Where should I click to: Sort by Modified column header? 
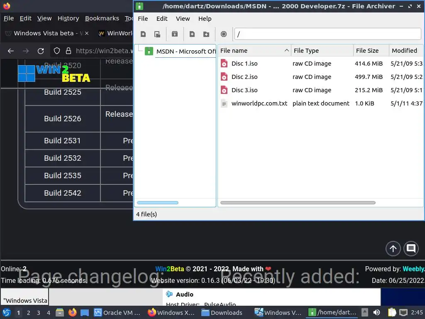(406, 50)
